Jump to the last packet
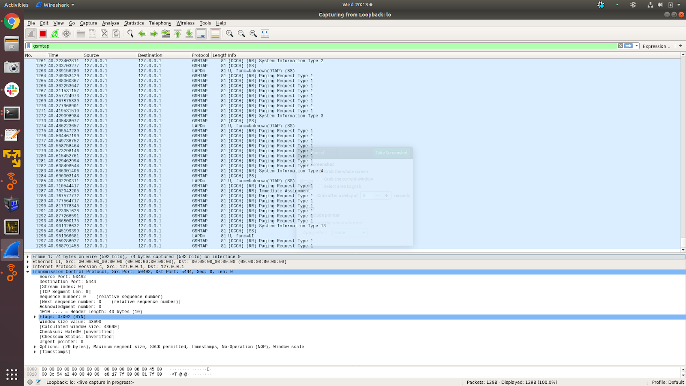Viewport: 686px width, 386px height. (x=189, y=33)
